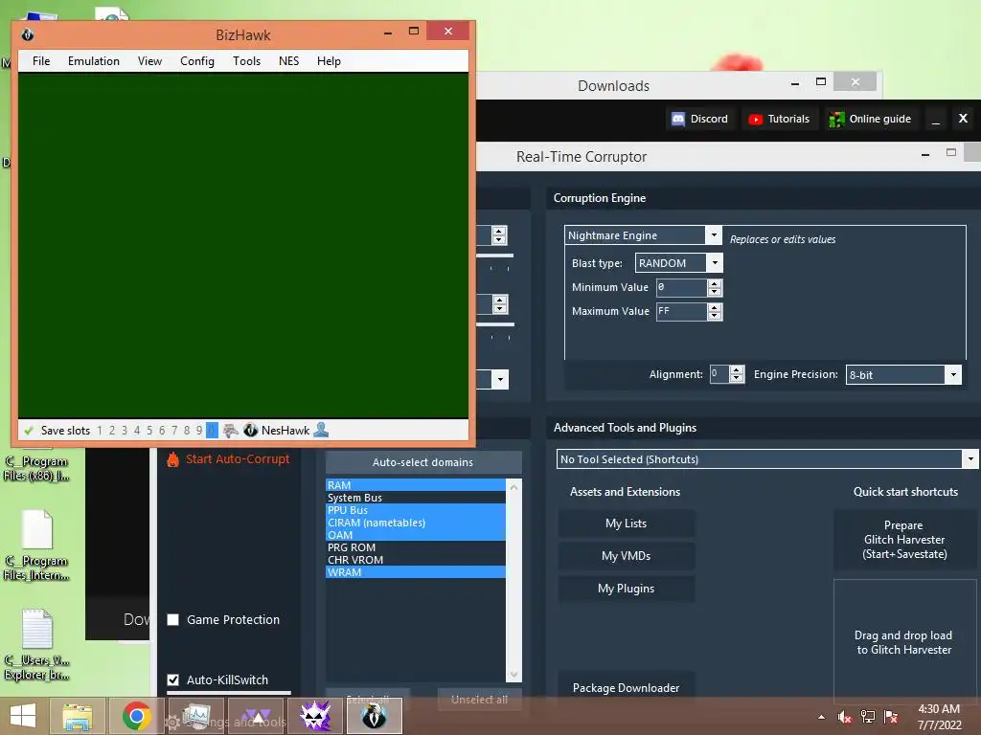Click the memory domains list scrollbar

(x=513, y=581)
